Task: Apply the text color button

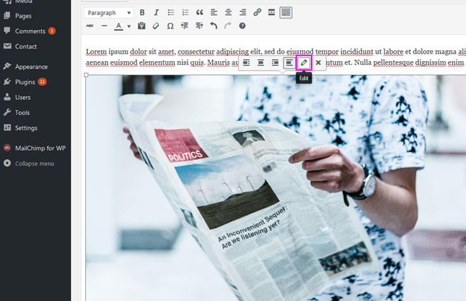Action: click(x=119, y=26)
